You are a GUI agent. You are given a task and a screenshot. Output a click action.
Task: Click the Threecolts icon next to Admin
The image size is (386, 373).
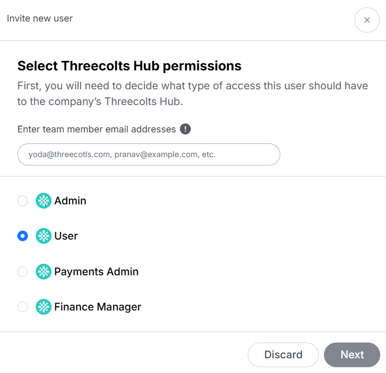(x=43, y=201)
